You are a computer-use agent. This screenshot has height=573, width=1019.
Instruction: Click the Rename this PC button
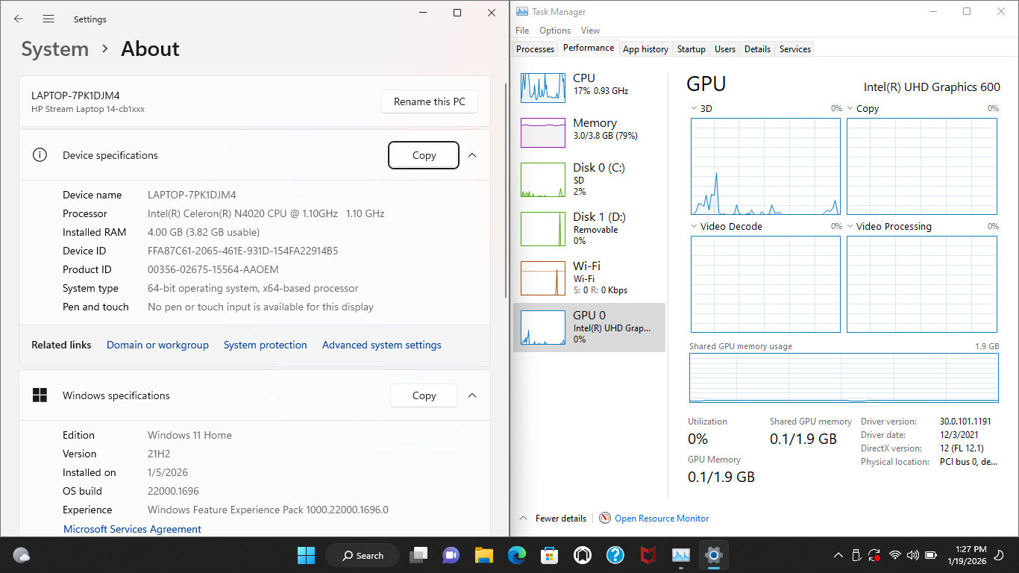[x=429, y=101]
